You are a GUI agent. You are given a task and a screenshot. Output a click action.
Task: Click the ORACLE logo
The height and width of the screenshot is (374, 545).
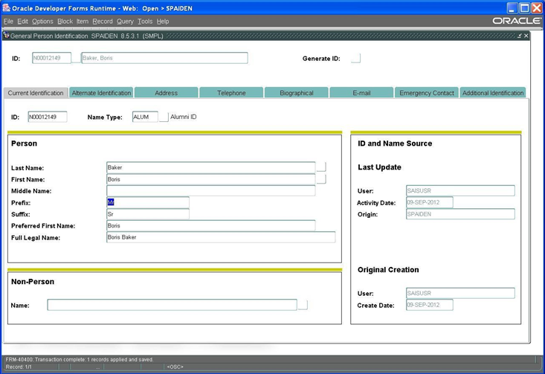tap(517, 21)
